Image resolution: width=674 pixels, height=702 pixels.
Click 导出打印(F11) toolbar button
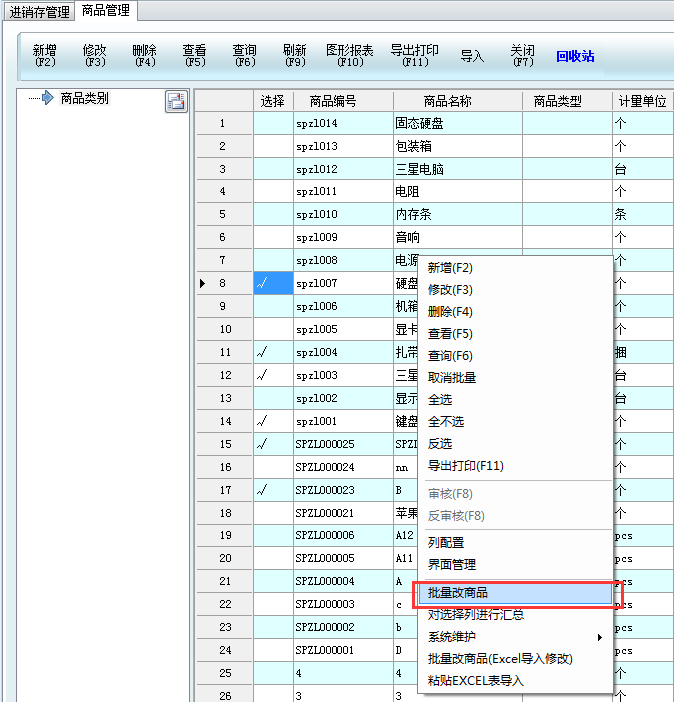point(414,56)
